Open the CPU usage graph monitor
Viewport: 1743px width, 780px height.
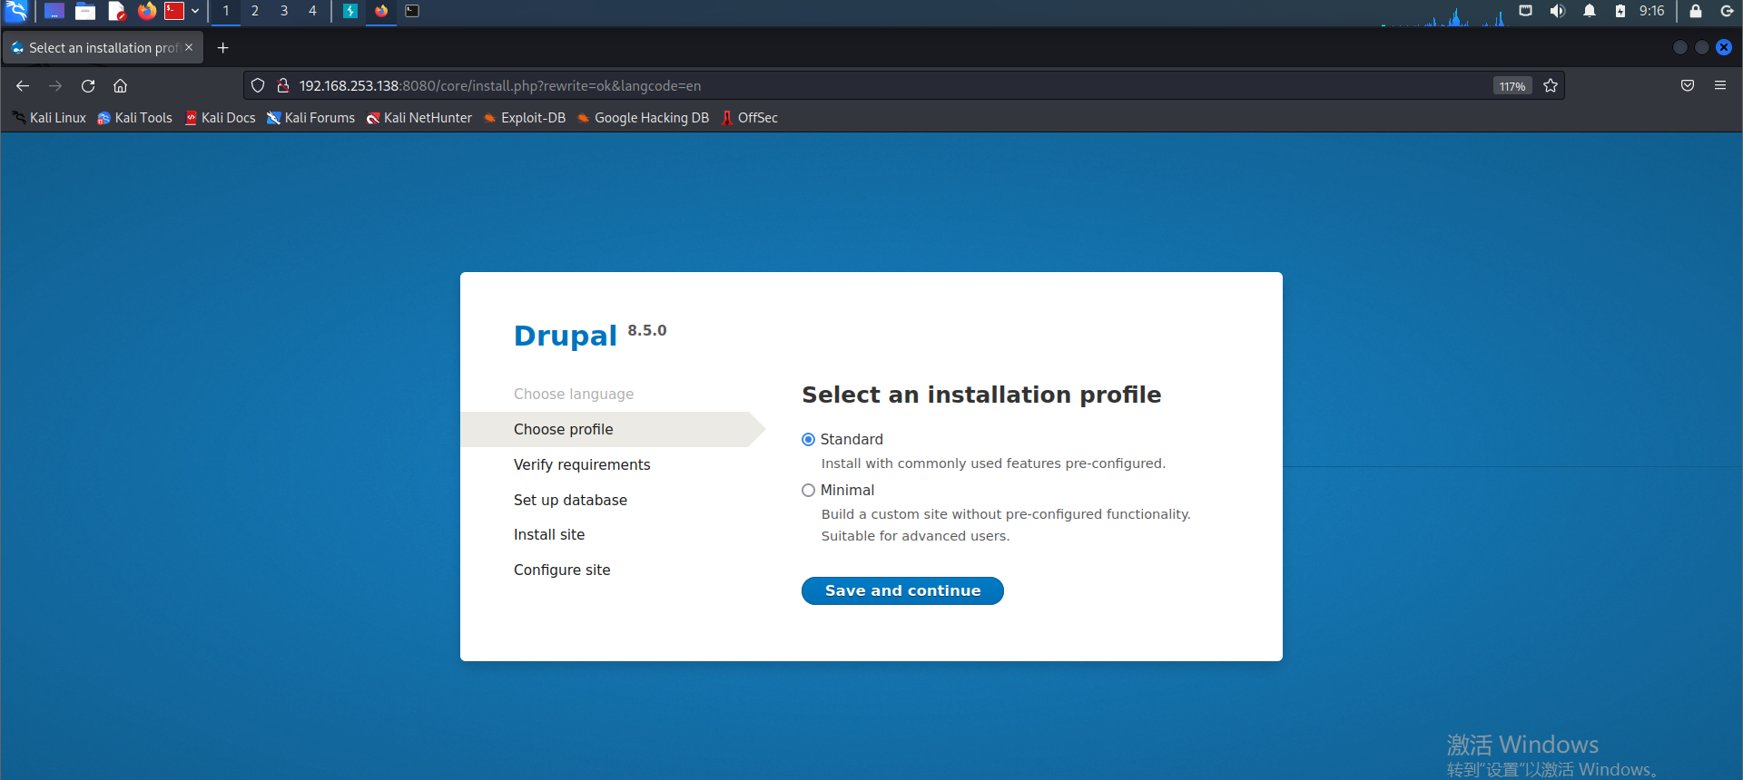click(1443, 15)
